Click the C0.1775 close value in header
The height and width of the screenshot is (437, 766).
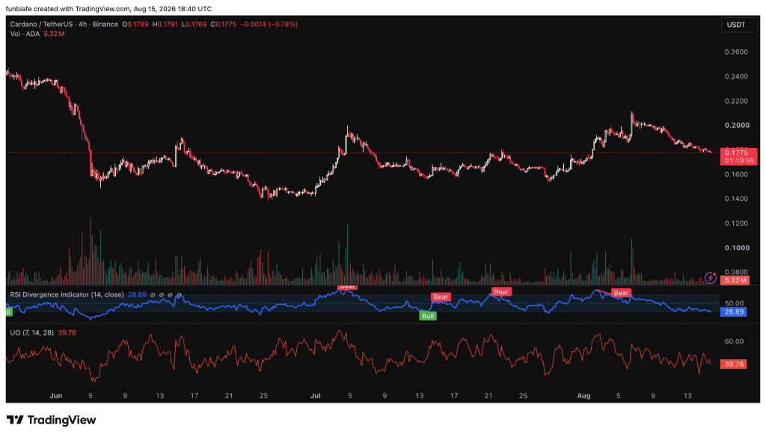[x=224, y=24]
